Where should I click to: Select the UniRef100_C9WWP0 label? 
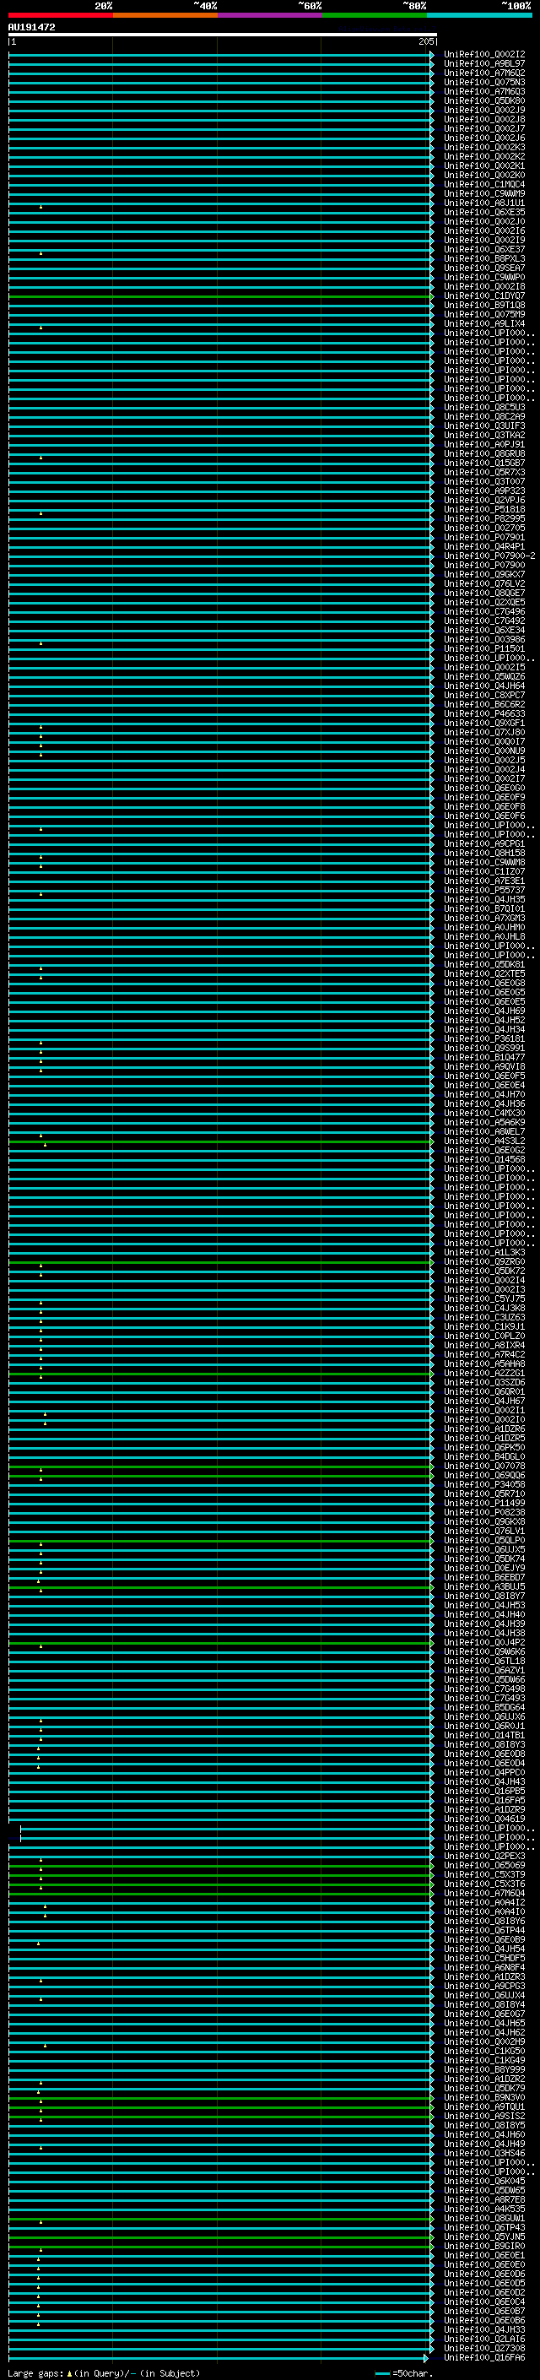click(484, 277)
